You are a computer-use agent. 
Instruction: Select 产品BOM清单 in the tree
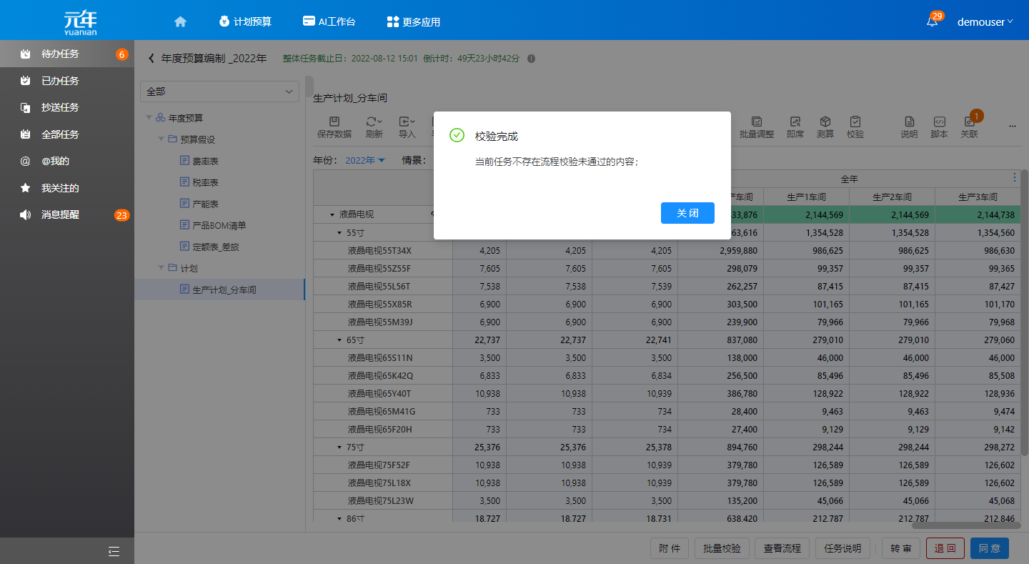click(x=219, y=225)
